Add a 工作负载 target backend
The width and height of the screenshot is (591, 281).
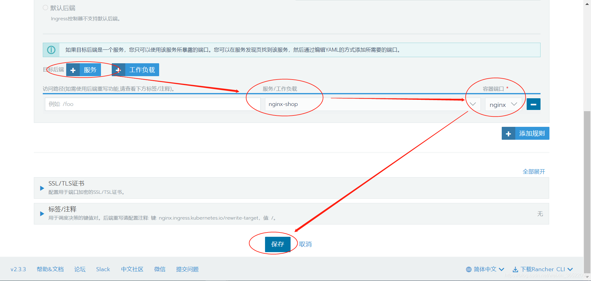135,70
